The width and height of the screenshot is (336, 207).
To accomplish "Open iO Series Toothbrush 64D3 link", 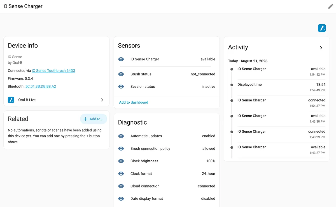I will [x=53, y=71].
